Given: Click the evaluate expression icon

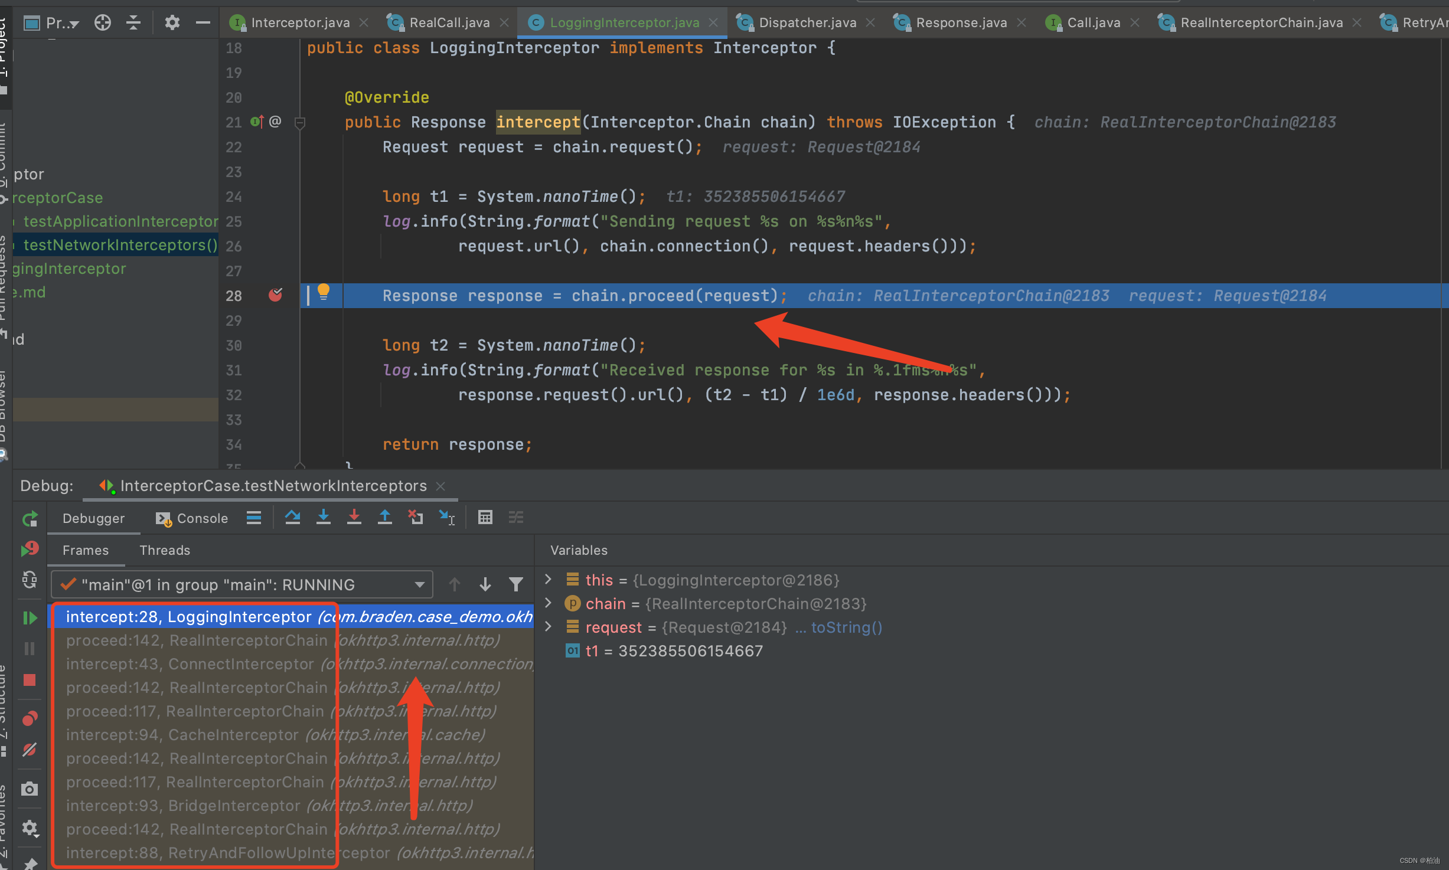Looking at the screenshot, I should (484, 518).
